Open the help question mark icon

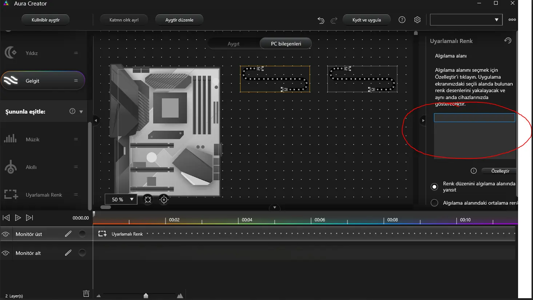402,20
